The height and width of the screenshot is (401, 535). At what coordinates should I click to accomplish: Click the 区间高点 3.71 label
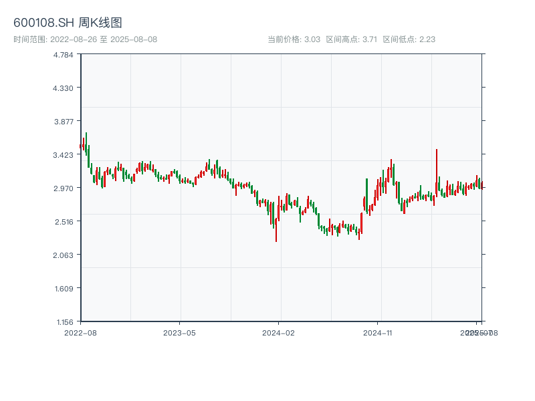352,39
